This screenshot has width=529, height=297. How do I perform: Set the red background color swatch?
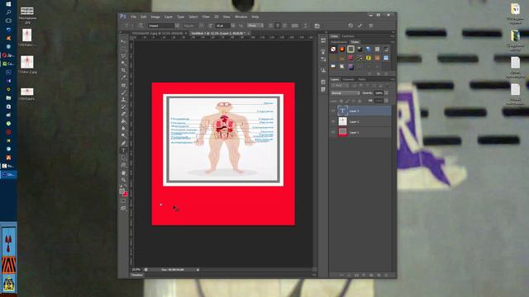(x=126, y=195)
